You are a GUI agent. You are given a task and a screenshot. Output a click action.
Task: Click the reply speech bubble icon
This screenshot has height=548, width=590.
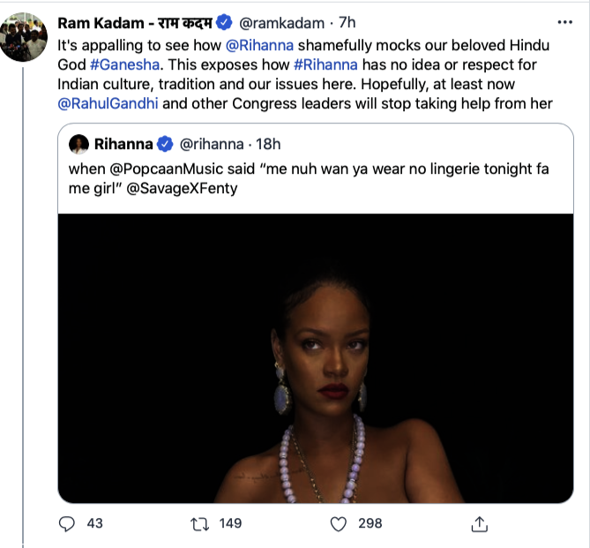68,524
